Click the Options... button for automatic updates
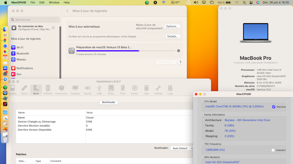 pos(172,26)
